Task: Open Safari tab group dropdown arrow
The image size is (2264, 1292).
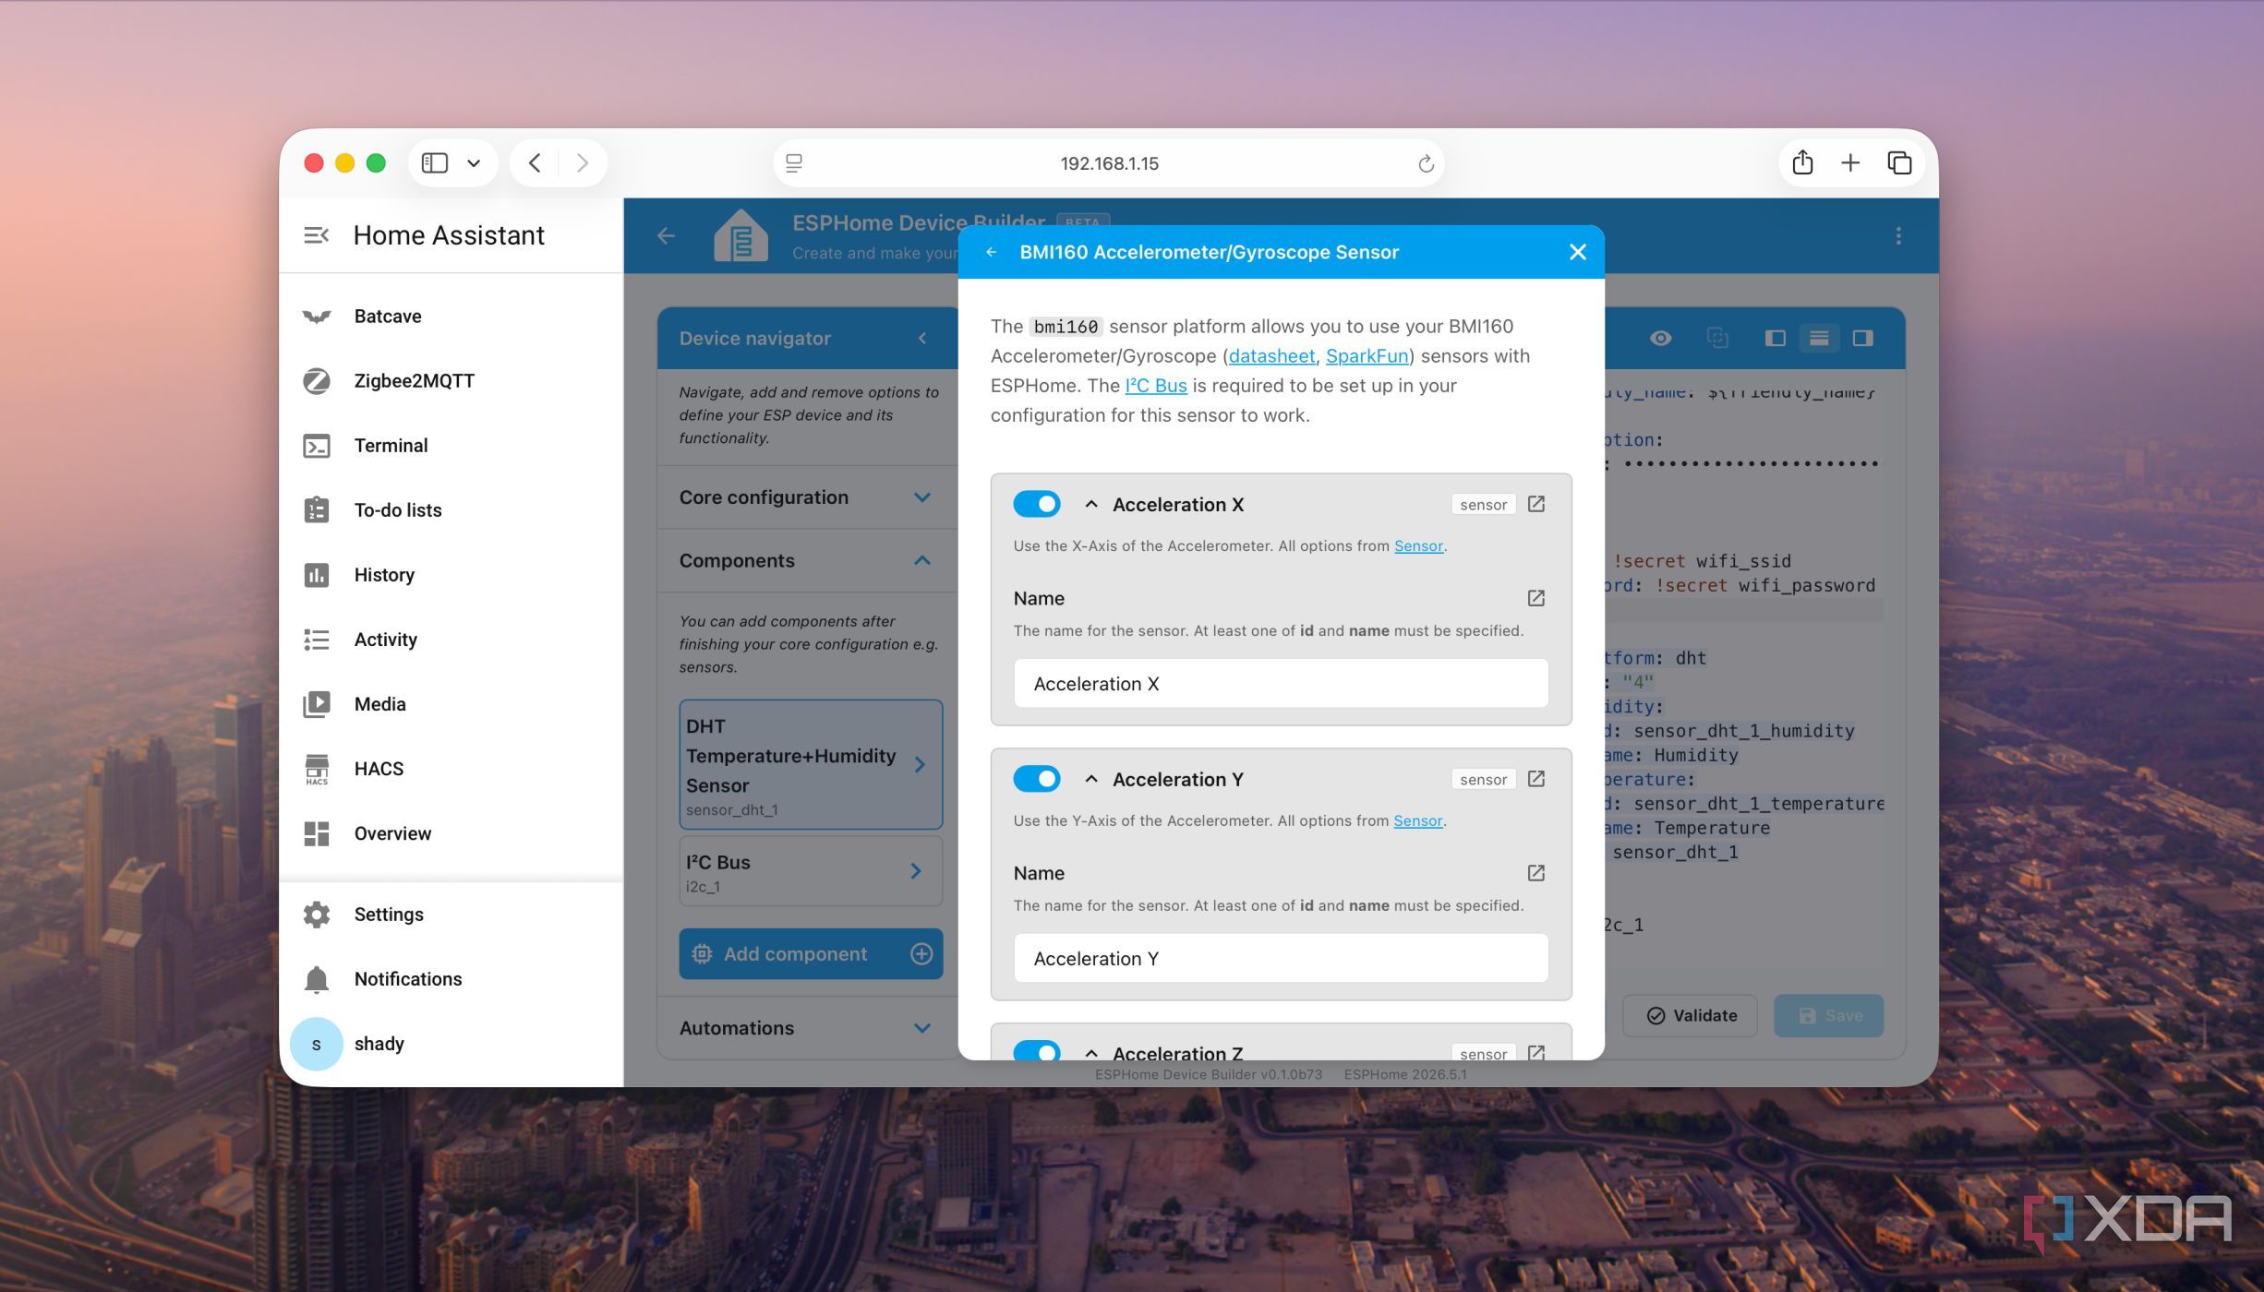Action: (x=474, y=163)
